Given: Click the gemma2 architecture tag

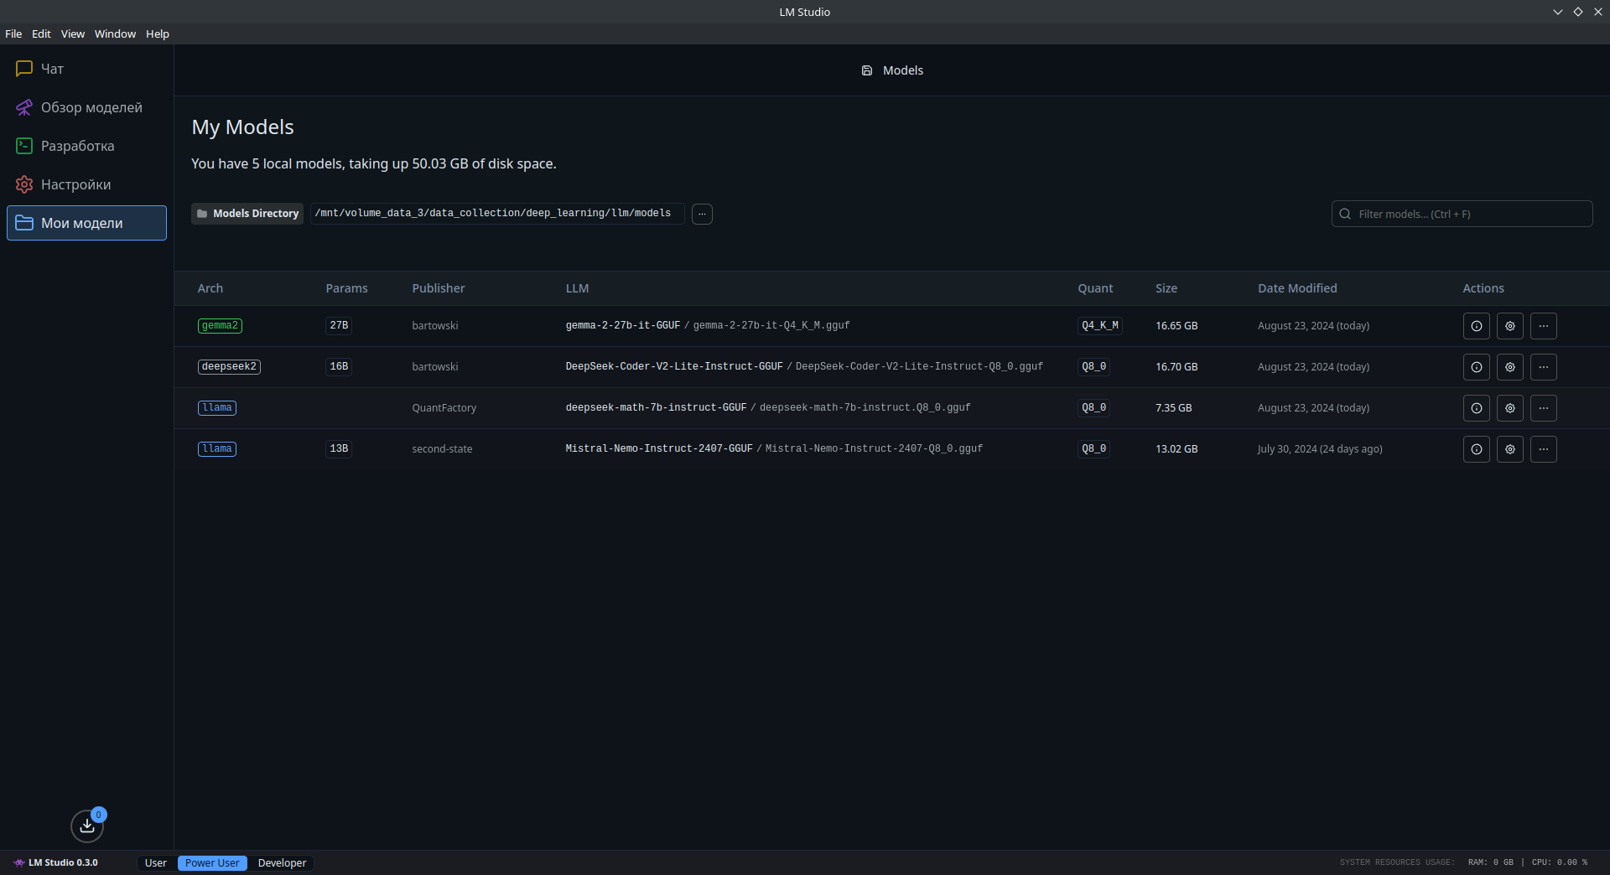Looking at the screenshot, I should pyautogui.click(x=220, y=326).
